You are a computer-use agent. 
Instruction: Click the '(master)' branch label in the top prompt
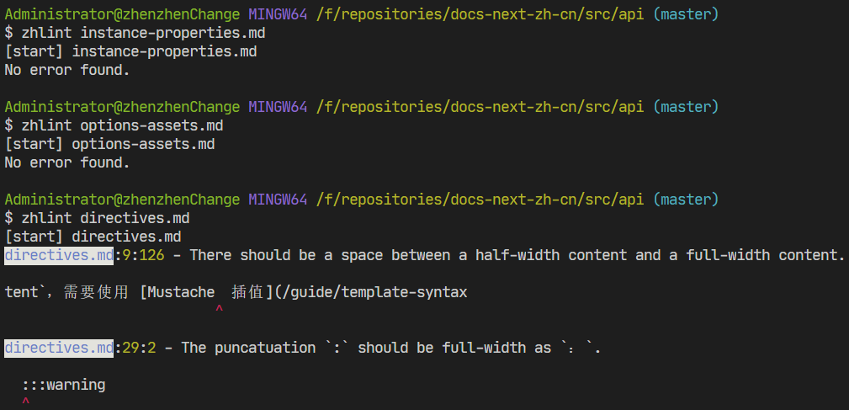686,15
